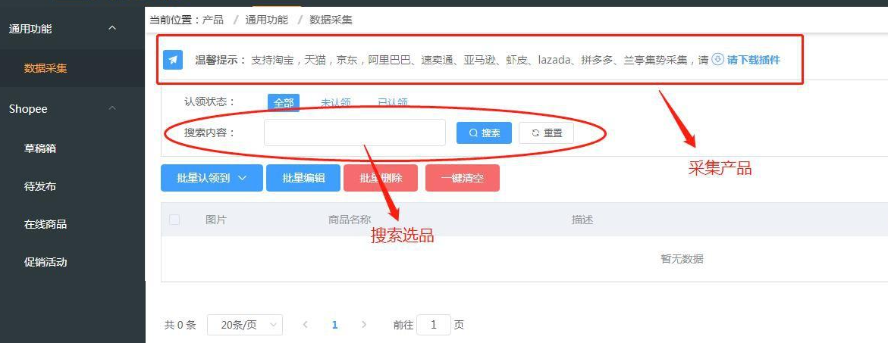
Task: Click the 搜索 button
Action: point(485,133)
